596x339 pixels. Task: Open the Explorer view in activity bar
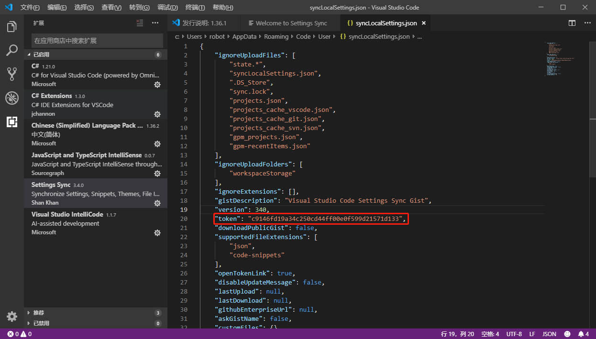coord(12,27)
